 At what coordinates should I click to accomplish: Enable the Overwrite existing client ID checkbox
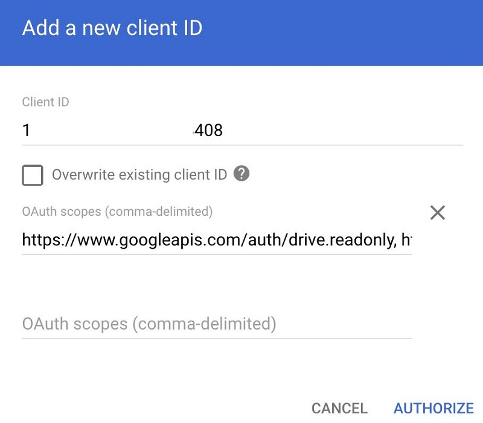pos(33,175)
